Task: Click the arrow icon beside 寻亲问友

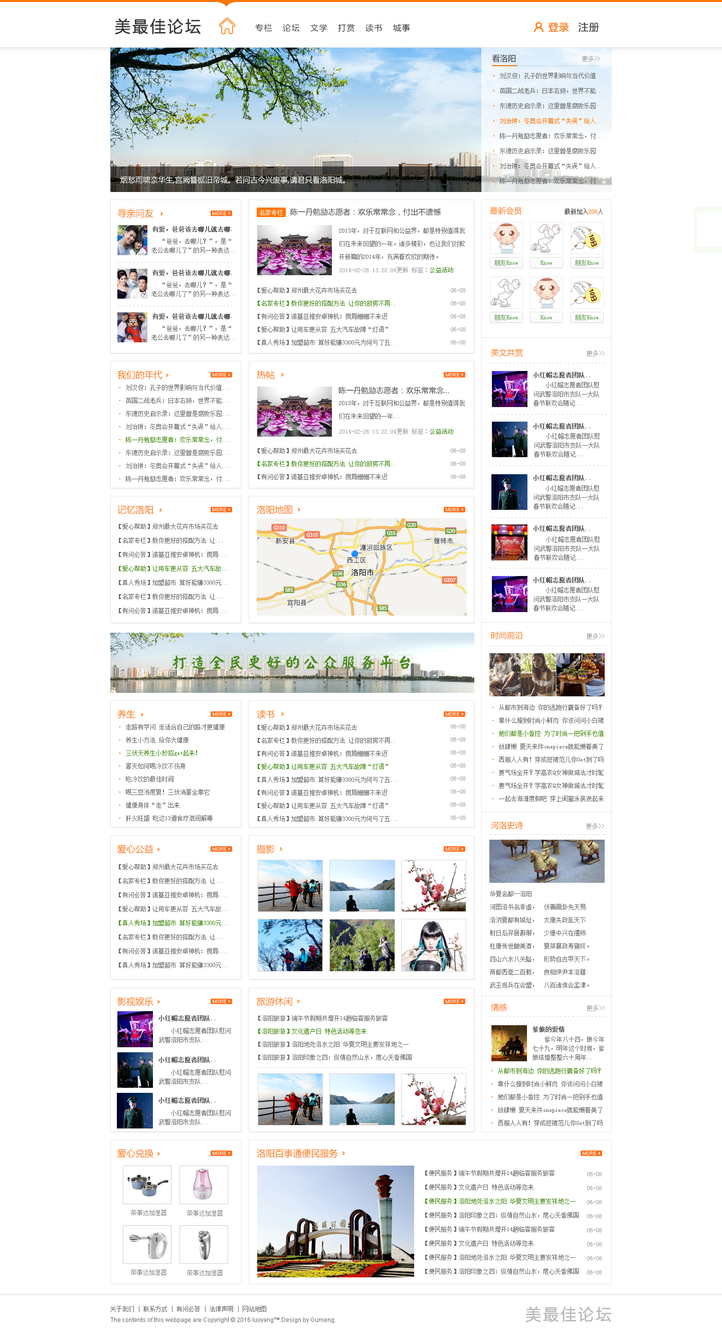Action: pos(161,214)
